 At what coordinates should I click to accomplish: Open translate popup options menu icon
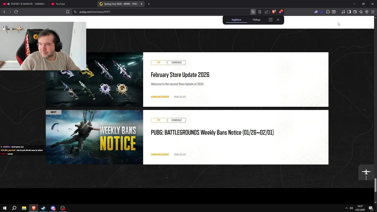click(270, 20)
